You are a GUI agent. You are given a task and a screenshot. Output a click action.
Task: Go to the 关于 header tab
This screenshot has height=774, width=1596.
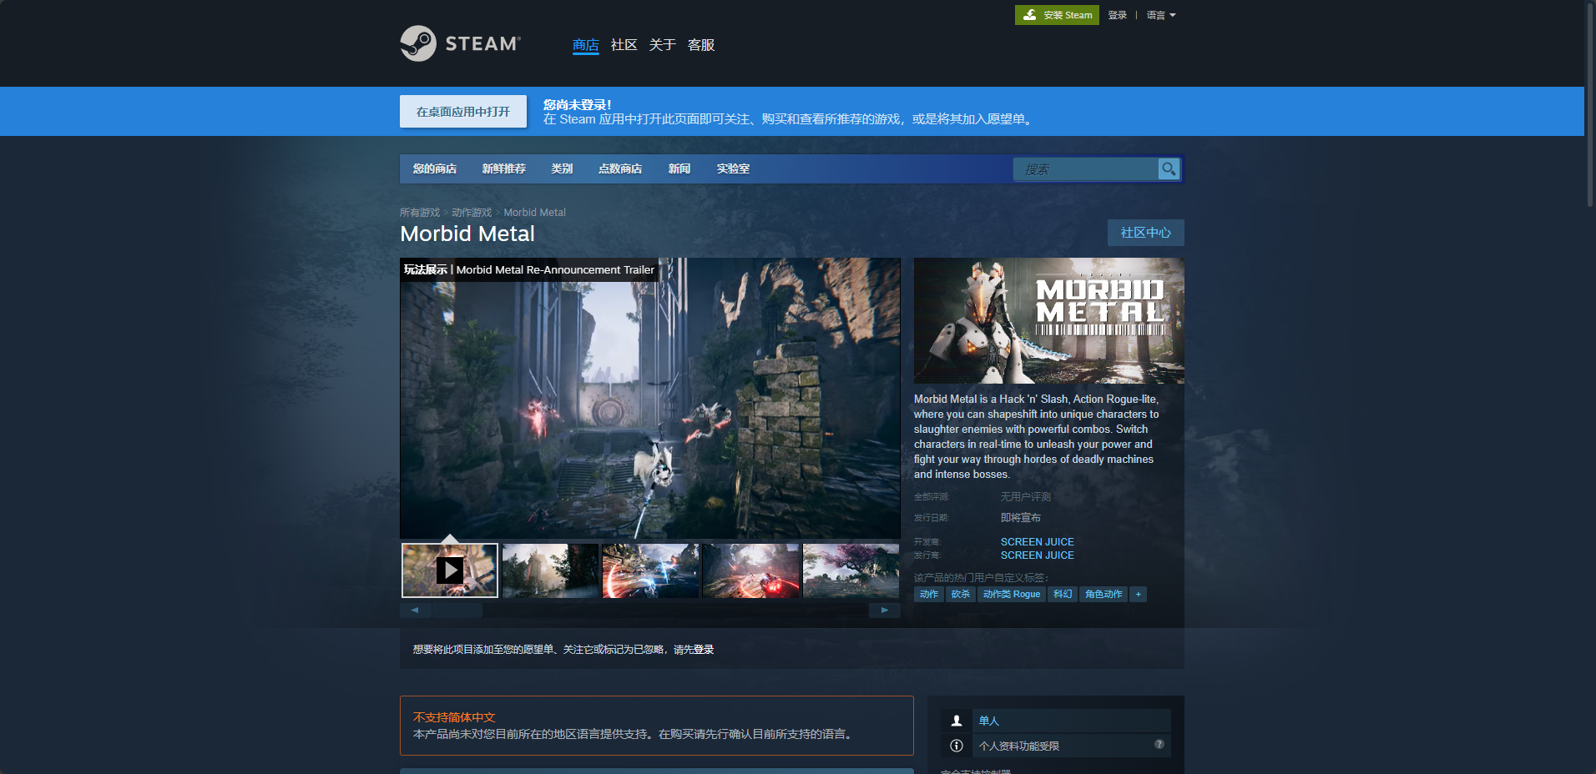click(x=663, y=45)
